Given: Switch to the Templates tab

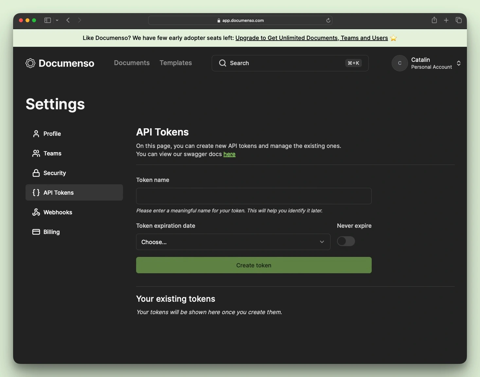Looking at the screenshot, I should tap(176, 63).
